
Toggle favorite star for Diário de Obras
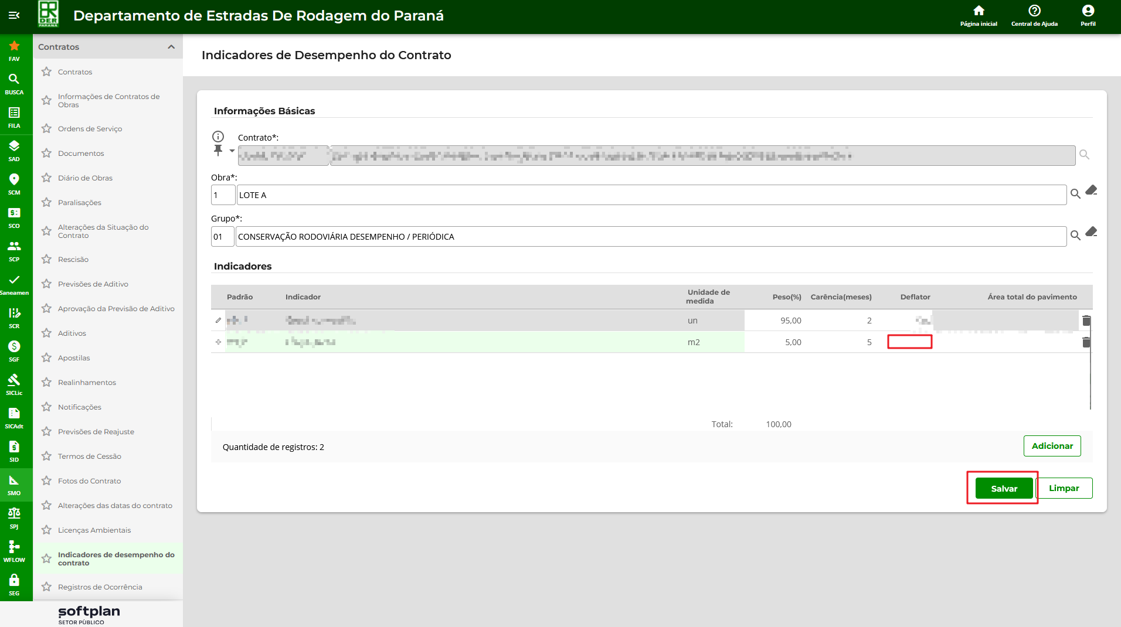point(47,178)
